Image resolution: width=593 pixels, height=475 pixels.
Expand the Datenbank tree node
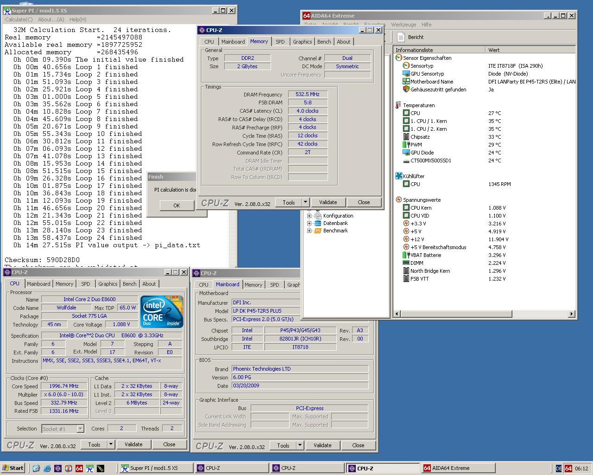(309, 223)
